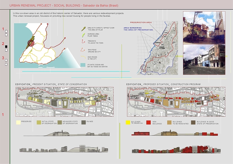Click the yellow main roads legend line icon

(x=83, y=57)
